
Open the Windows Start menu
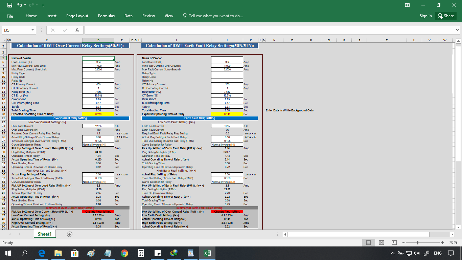pos(7,253)
